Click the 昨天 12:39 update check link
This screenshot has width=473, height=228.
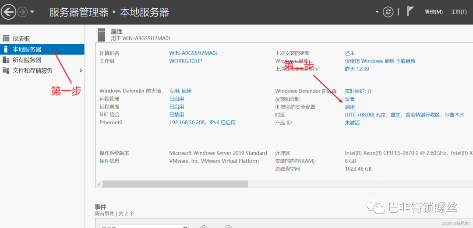click(x=357, y=69)
